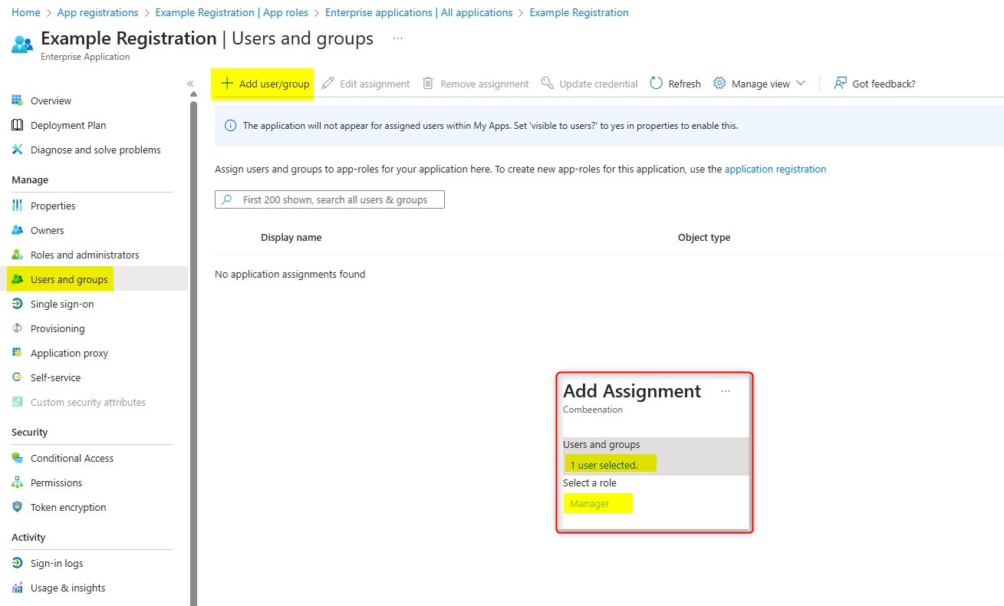The image size is (1004, 606).
Task: Click the sidebar vertical scrollbar
Action: pyautogui.click(x=193, y=345)
